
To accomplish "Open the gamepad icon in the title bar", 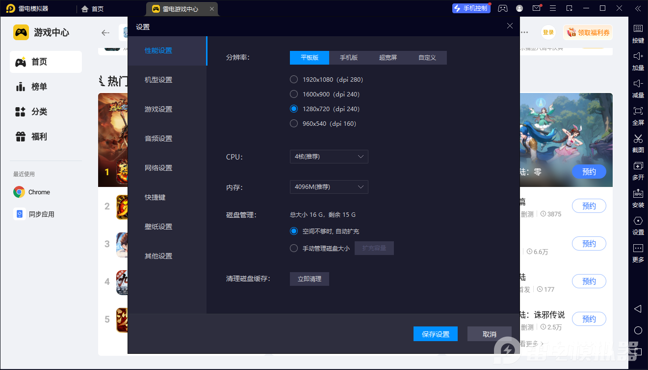I will point(502,8).
